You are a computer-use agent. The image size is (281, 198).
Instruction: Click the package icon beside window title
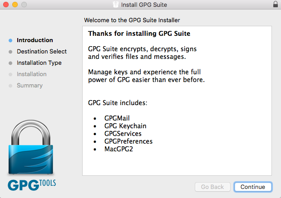[116, 5]
